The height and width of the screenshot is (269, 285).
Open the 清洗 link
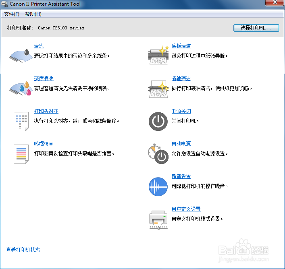point(39,46)
